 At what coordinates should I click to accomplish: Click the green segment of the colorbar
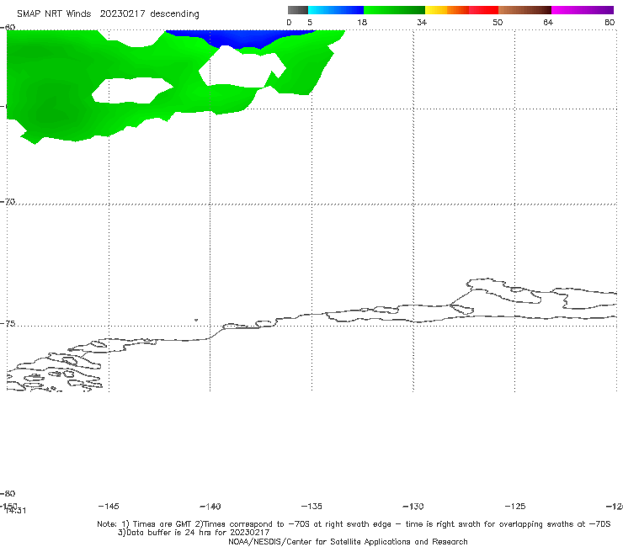pyautogui.click(x=394, y=10)
